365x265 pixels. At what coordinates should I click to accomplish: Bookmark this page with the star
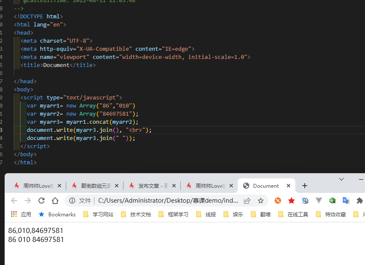261,201
